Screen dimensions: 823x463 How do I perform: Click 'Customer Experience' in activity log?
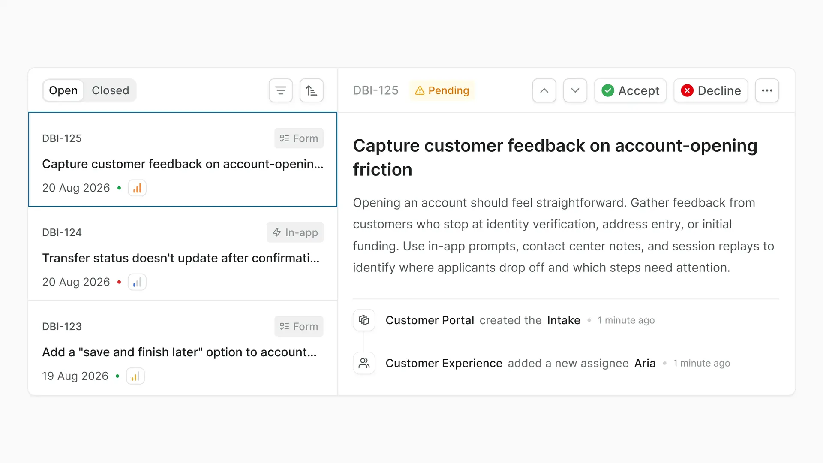(x=444, y=363)
